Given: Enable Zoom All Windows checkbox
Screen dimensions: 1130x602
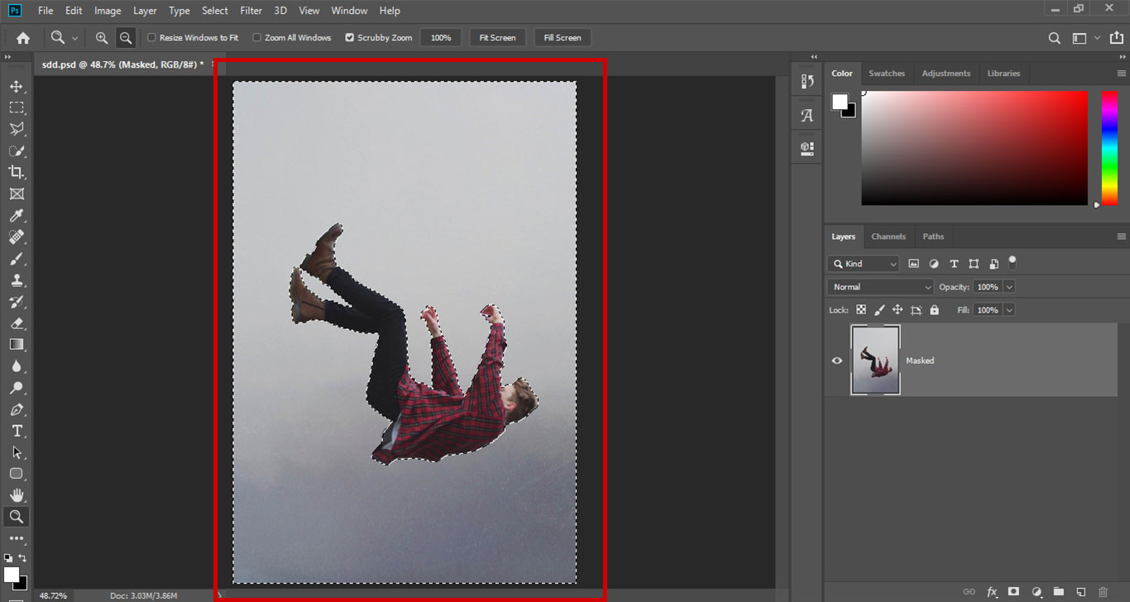Looking at the screenshot, I should [256, 37].
